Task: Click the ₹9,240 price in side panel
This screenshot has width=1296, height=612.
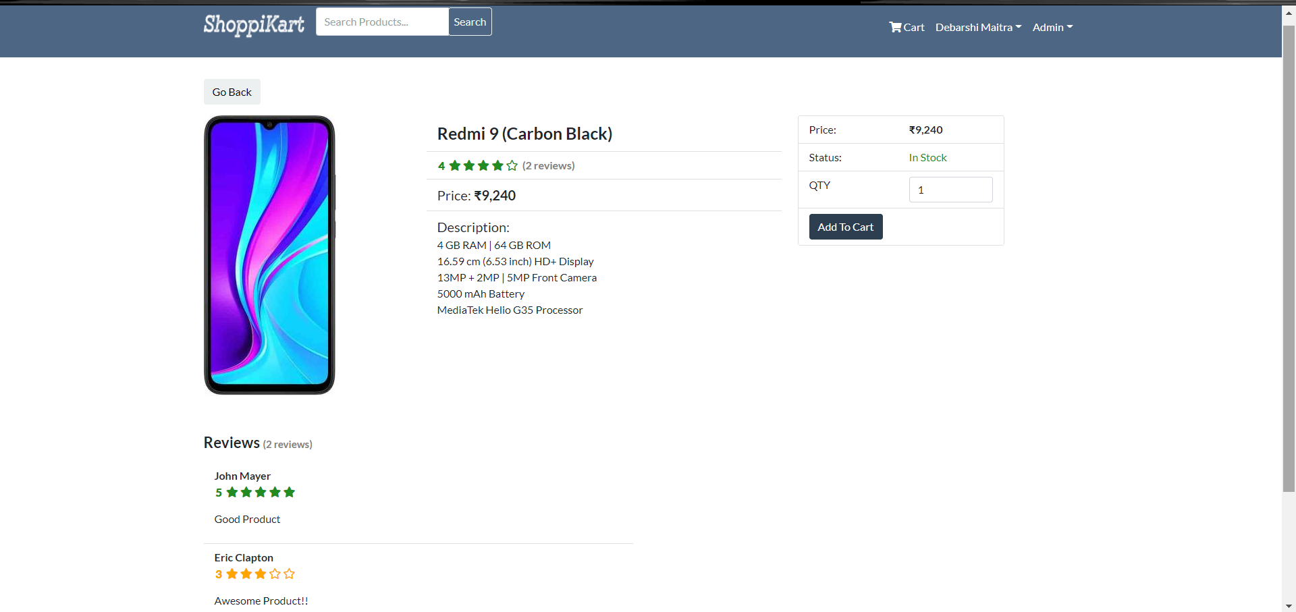Action: (x=925, y=130)
